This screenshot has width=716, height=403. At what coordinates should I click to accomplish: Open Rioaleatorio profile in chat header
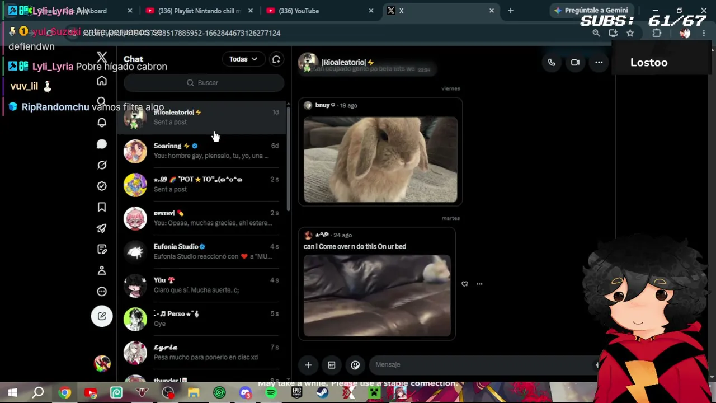pyautogui.click(x=337, y=63)
